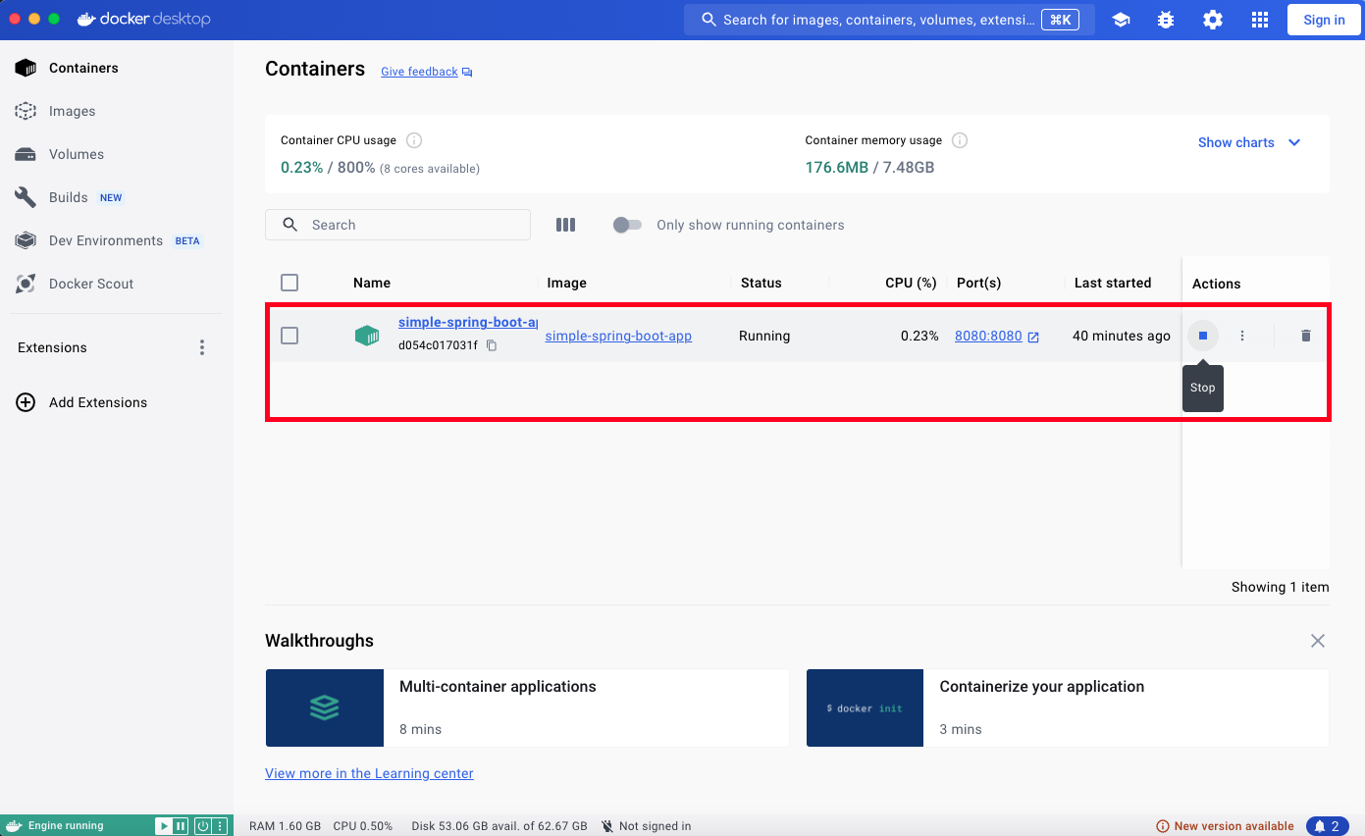Open the column display options icon

(x=565, y=225)
